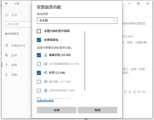This screenshot has width=154, height=120.
Task: Open the 日本語 preferred language dropdown
Action: 77,21
